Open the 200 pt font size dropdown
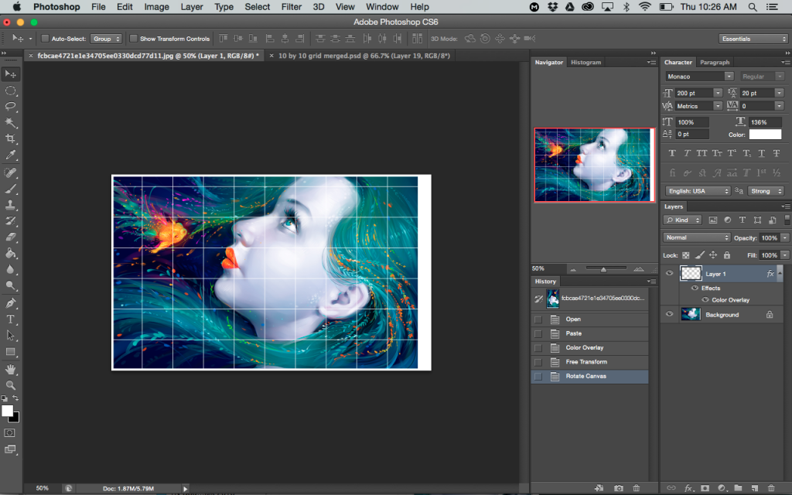Screen dimensions: 792x495 (x=718, y=93)
